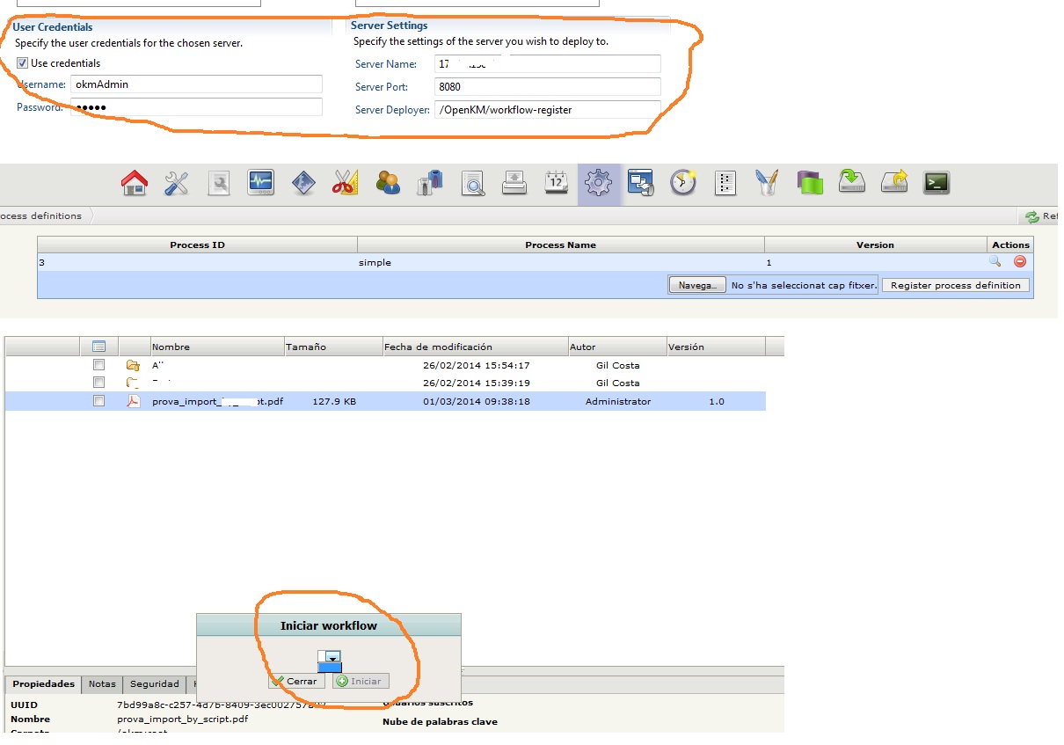Open the workflow dropdown in Iniciar workflow dialog
1064x745 pixels.
332,657
